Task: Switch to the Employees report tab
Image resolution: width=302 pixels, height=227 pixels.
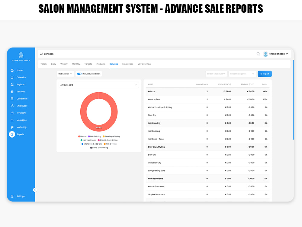Action: click(128, 64)
